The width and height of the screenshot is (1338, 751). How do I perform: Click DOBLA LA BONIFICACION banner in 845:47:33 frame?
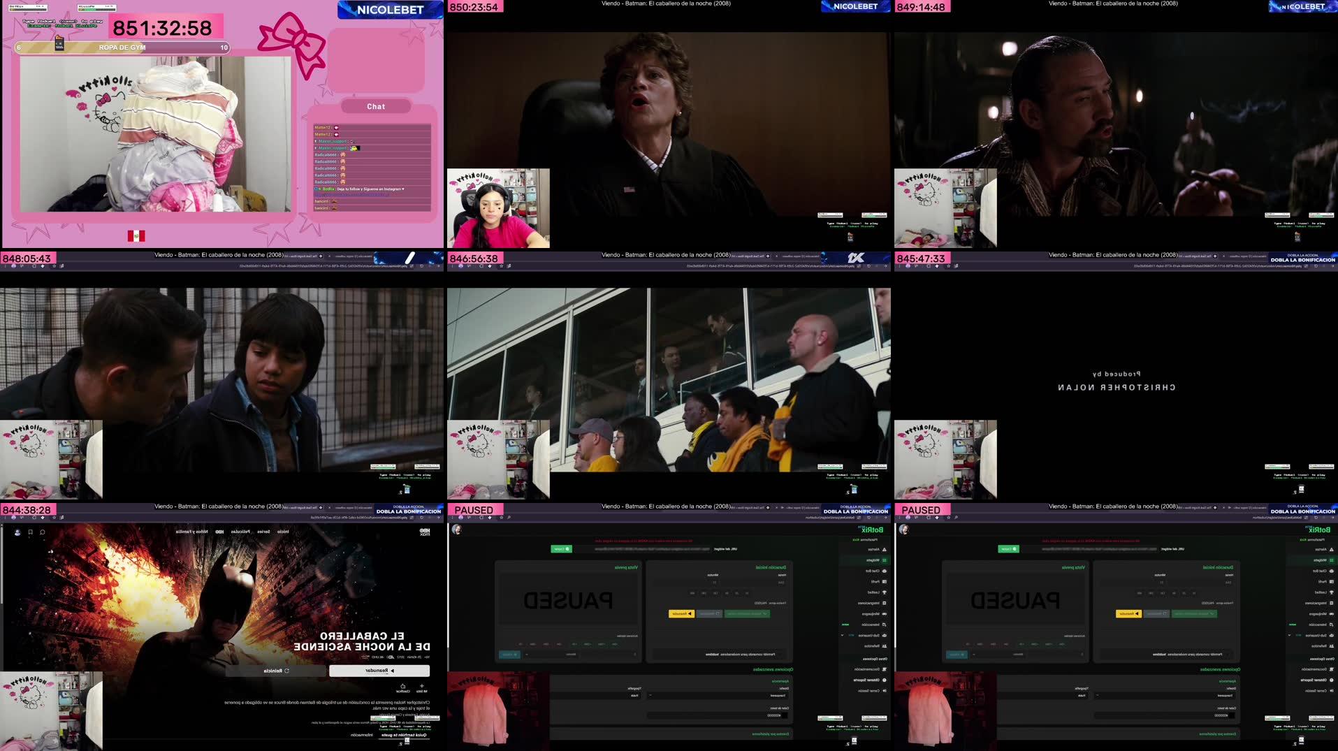pos(1302,258)
